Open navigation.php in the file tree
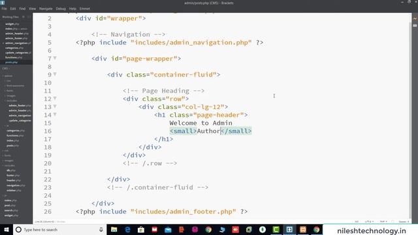 coord(16,185)
